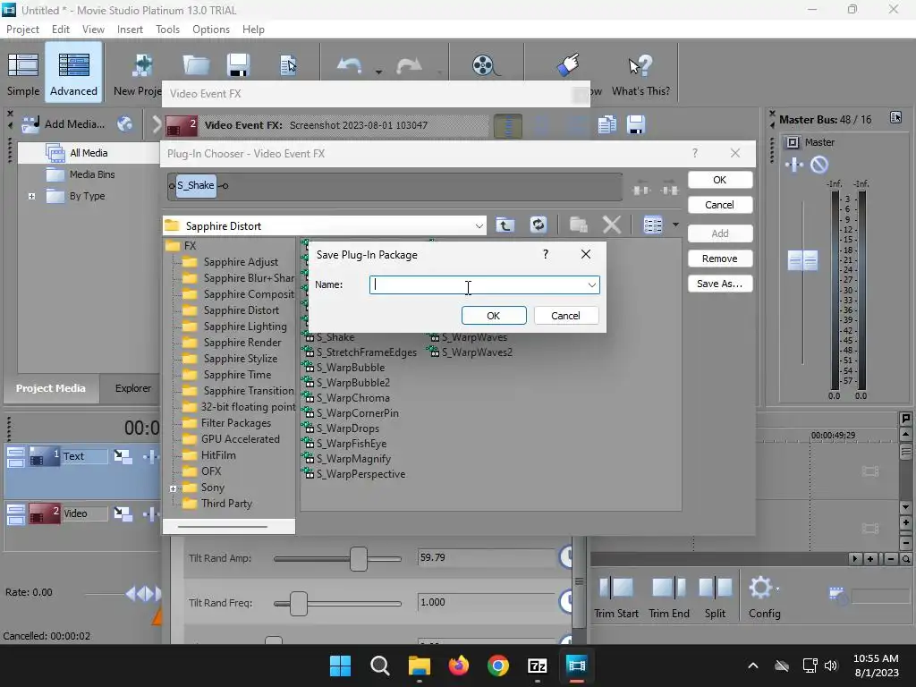
Task: Click the What's This help icon
Action: [640, 64]
